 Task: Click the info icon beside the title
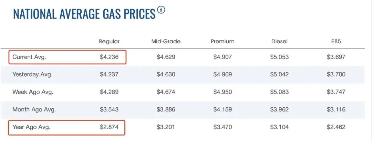pos(161,10)
